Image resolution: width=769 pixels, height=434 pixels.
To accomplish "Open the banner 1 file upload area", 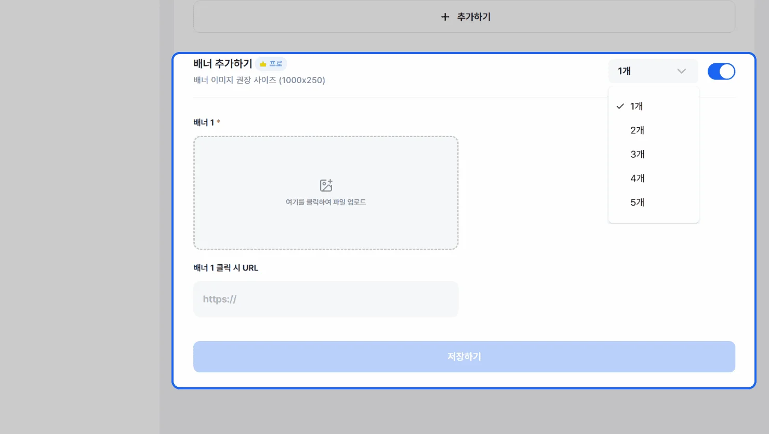I will [326, 193].
